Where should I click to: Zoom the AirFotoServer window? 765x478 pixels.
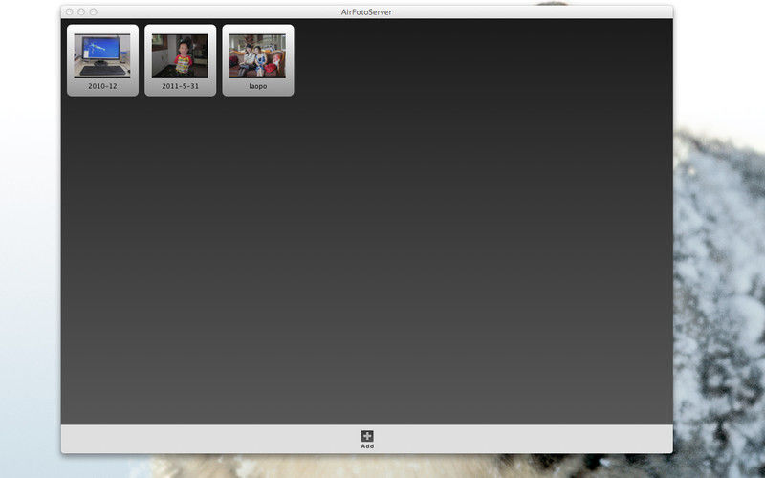[x=93, y=11]
